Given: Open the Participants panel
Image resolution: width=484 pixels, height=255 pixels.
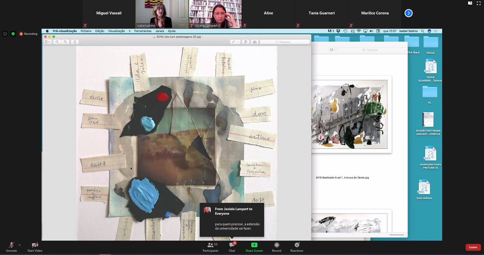Looking at the screenshot, I should point(210,247).
